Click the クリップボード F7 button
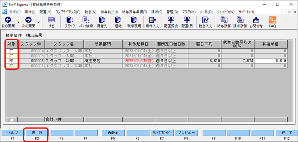 162,133
